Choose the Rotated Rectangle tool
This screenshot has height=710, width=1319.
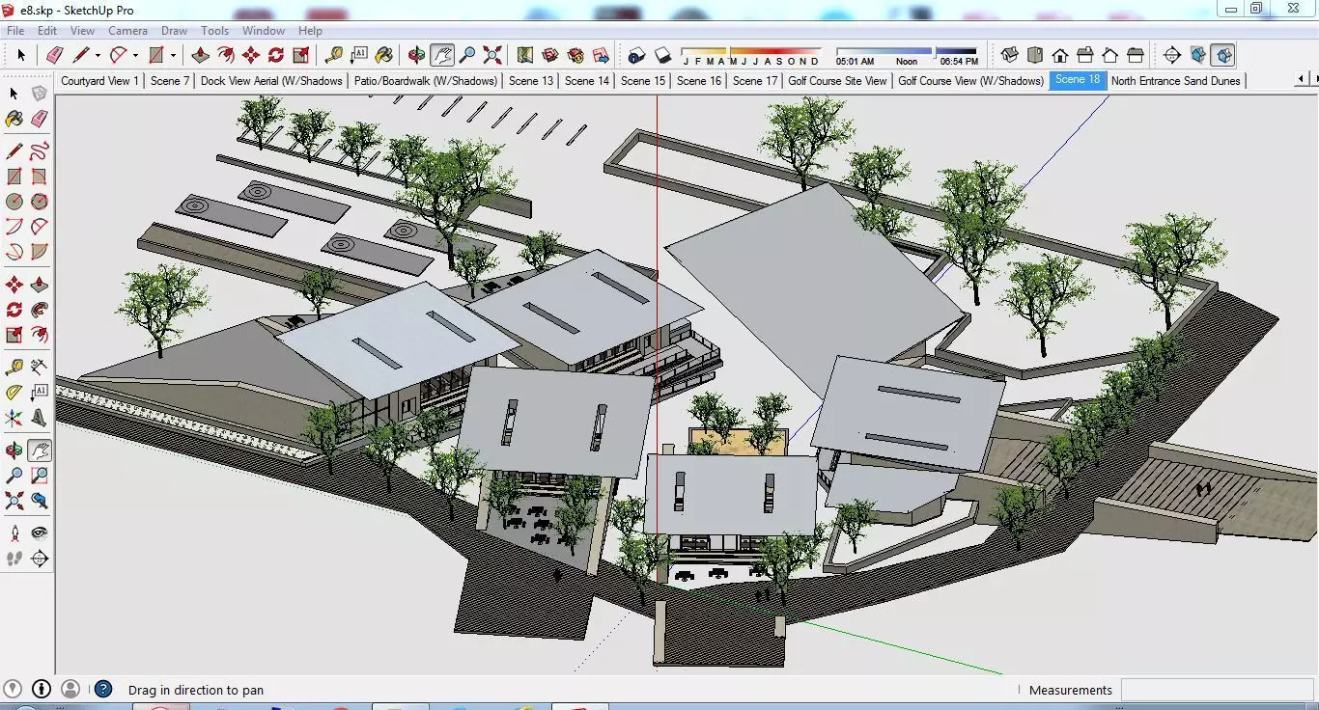[39, 177]
